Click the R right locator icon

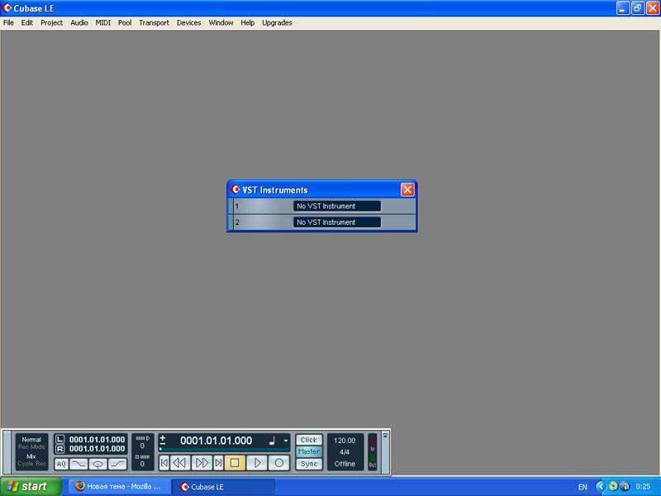click(x=59, y=449)
